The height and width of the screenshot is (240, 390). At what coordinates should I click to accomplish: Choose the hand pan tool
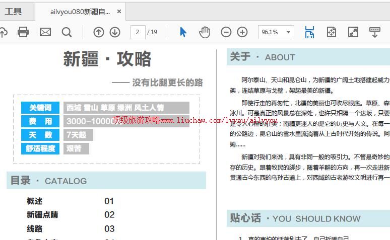point(204,32)
